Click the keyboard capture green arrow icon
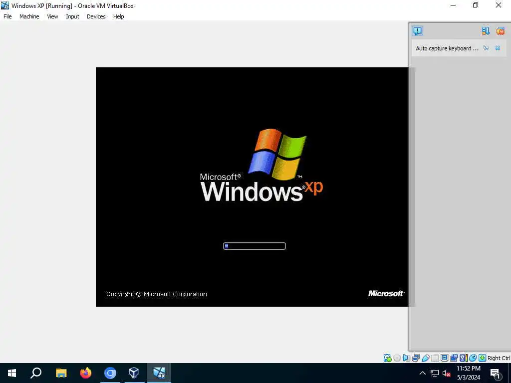Image resolution: width=511 pixels, height=383 pixels. click(483, 358)
